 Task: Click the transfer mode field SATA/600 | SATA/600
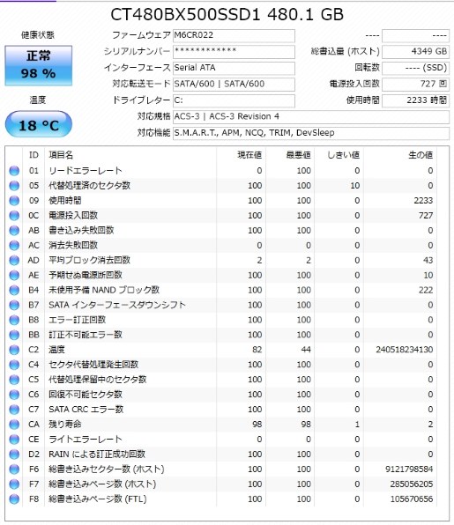234,84
